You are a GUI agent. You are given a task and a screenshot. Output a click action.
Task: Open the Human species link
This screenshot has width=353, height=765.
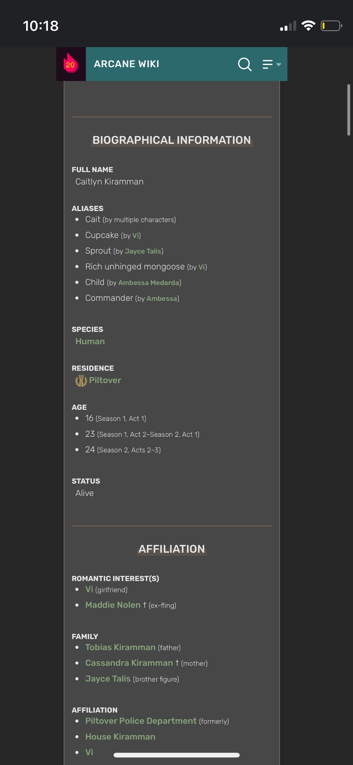click(x=90, y=342)
